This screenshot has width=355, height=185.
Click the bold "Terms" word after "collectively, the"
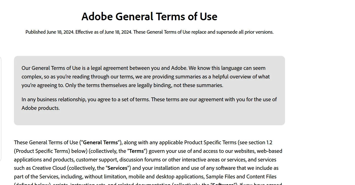(x=136, y=151)
